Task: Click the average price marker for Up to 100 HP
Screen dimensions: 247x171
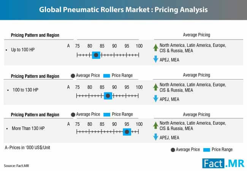Action: click(x=96, y=55)
